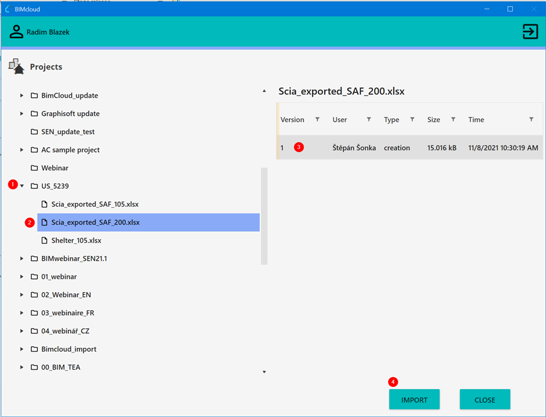The width and height of the screenshot is (546, 417).
Task: Collapse the US_5239 folder
Action: click(22, 186)
